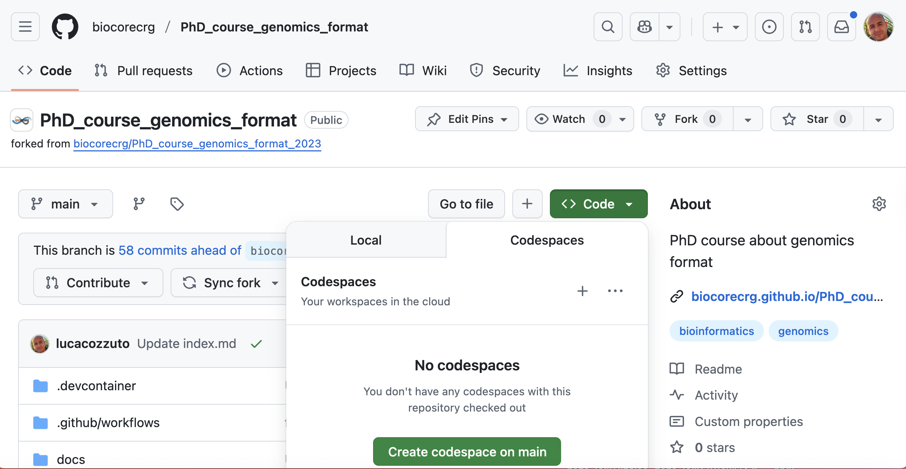Open the search magnifier icon
Screen dimensions: 906x469
(608, 27)
